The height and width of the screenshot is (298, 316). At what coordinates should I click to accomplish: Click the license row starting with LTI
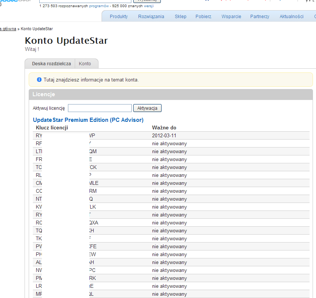click(x=171, y=151)
